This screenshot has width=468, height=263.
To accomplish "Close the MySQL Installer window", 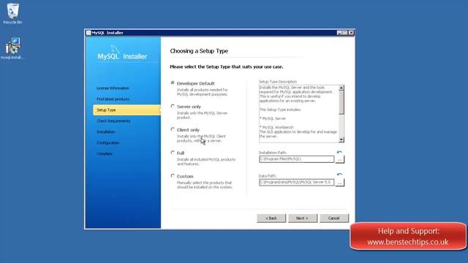I will pos(351,33).
